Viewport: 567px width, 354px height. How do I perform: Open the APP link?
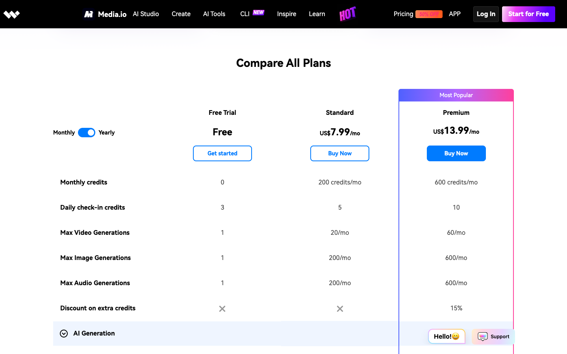455,14
